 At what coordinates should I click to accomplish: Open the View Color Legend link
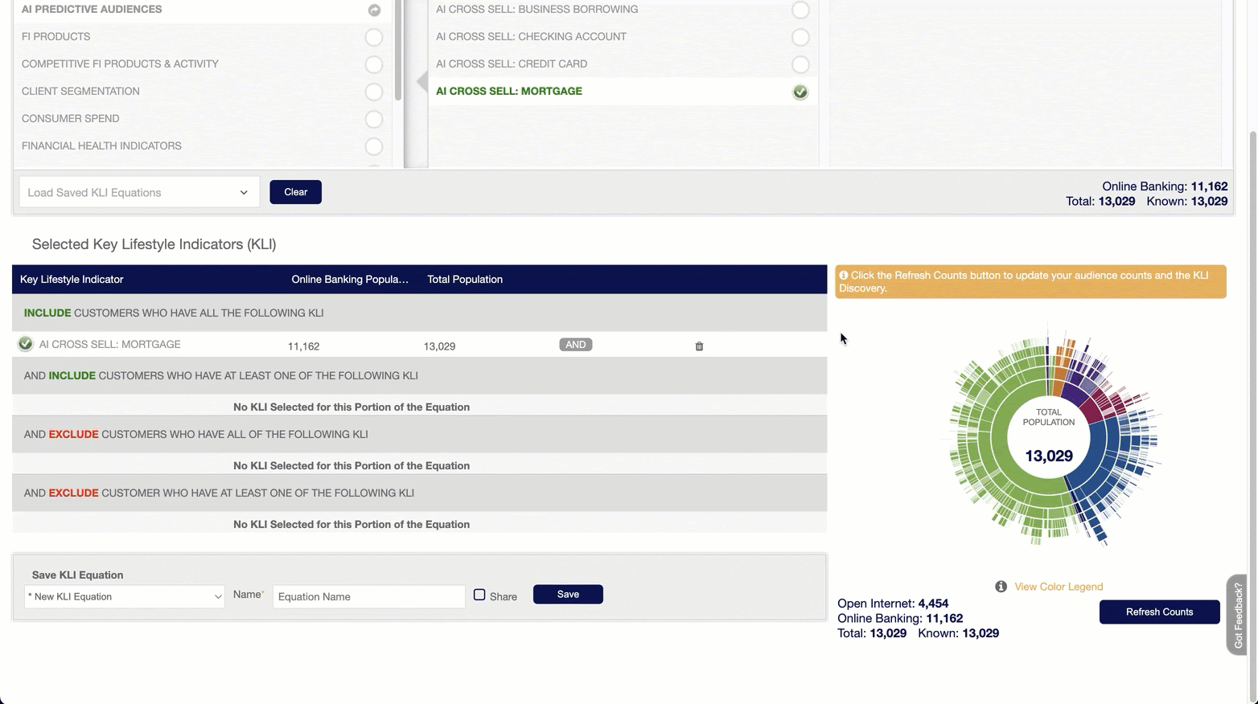pos(1058,587)
